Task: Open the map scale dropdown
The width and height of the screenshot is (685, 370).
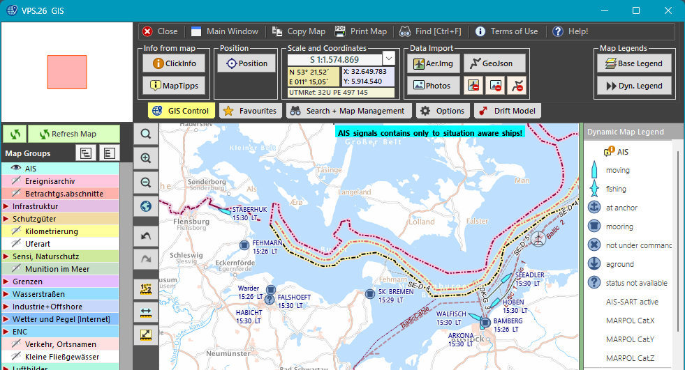Action: (x=389, y=60)
